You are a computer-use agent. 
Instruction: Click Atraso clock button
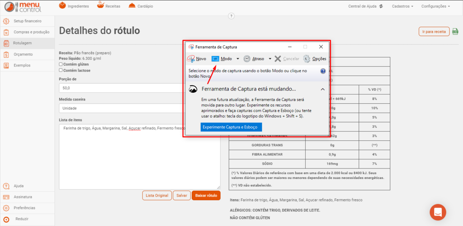point(254,59)
